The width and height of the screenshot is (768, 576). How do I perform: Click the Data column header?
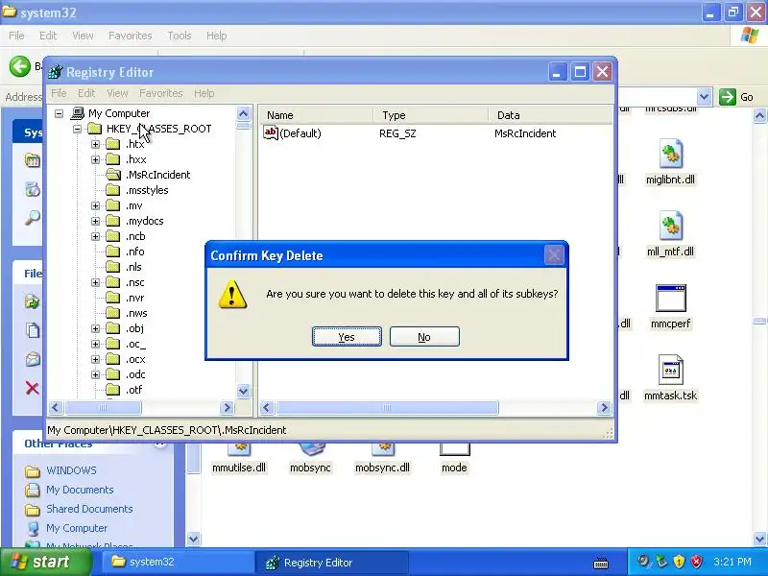point(550,115)
